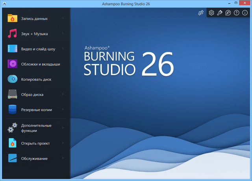Click the Открыть проект file icon
Screen dimensions: 252x181
click(13, 143)
